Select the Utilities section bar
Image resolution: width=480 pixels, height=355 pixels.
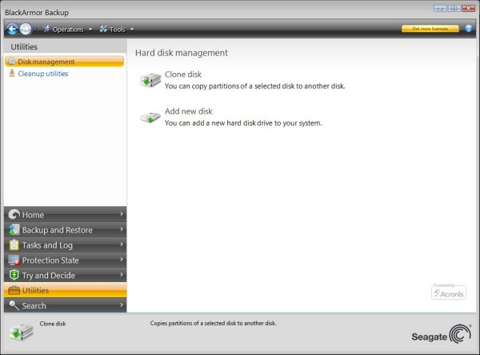[66, 290]
